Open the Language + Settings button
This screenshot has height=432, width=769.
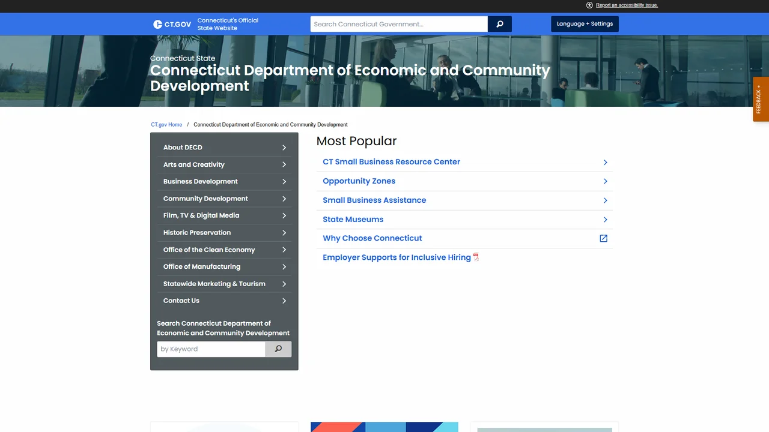(x=585, y=24)
